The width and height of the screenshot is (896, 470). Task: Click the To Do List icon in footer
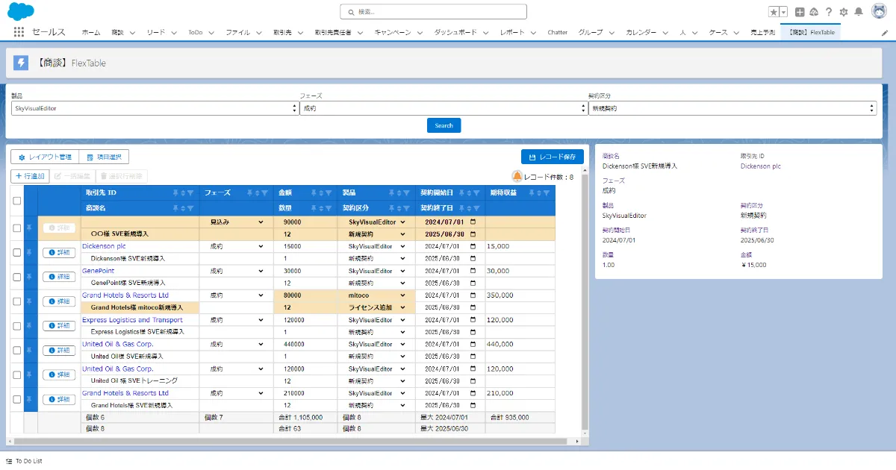coord(10,461)
